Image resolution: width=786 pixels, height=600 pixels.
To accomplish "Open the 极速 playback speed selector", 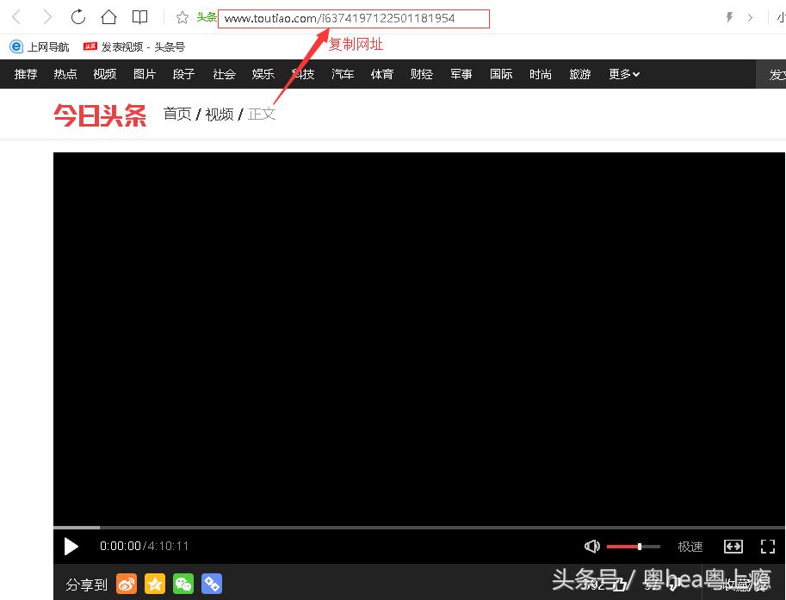I will [690, 546].
